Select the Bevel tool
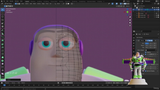The height and width of the screenshot is (90, 160). pos(2,47)
